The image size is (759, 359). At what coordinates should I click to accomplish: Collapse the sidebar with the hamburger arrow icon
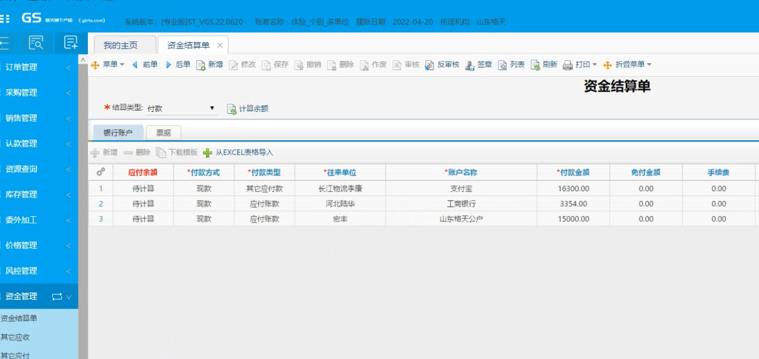3,43
